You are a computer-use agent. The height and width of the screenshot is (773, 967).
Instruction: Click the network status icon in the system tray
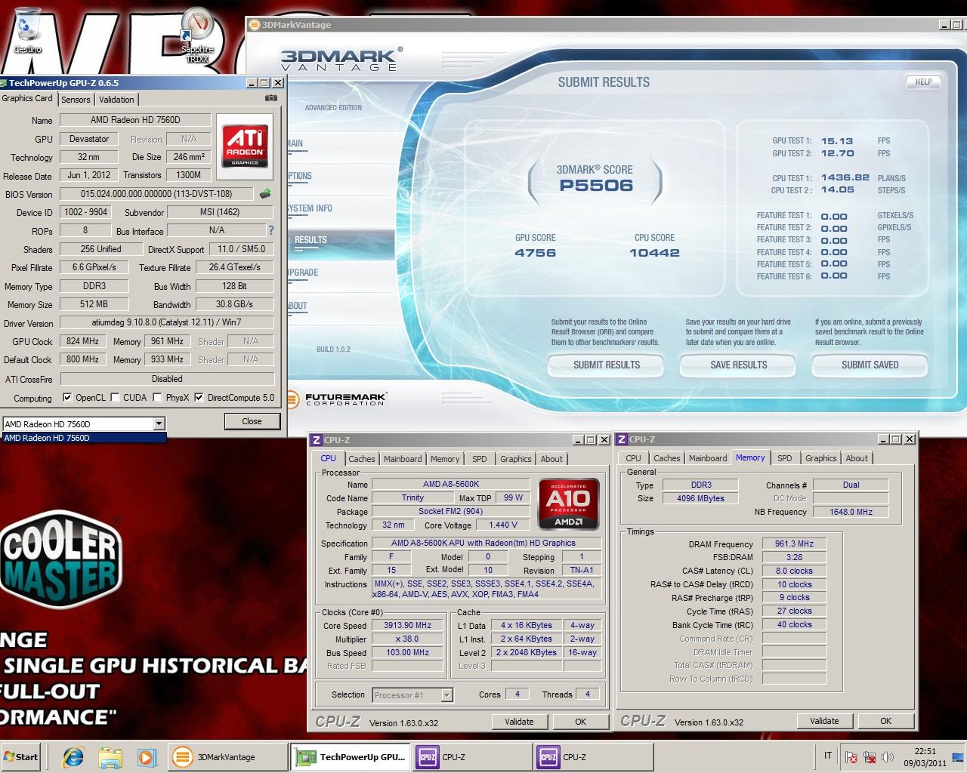tap(870, 756)
